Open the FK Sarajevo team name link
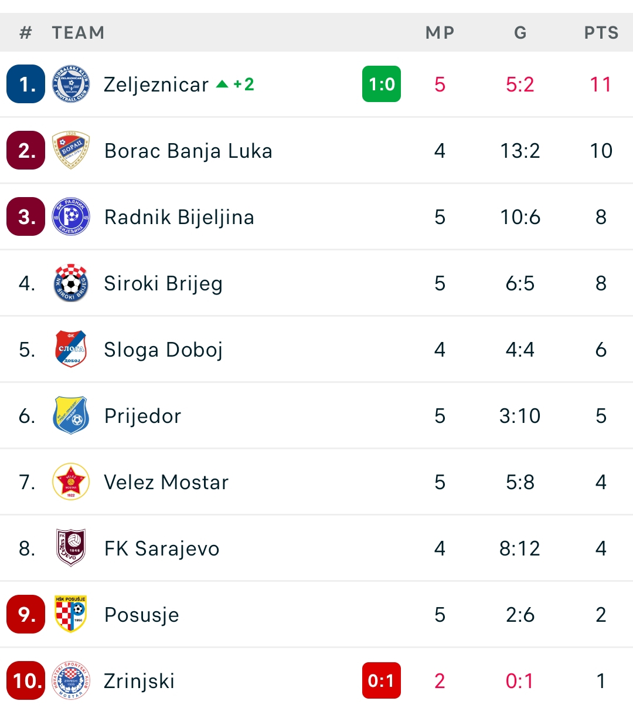 162,549
